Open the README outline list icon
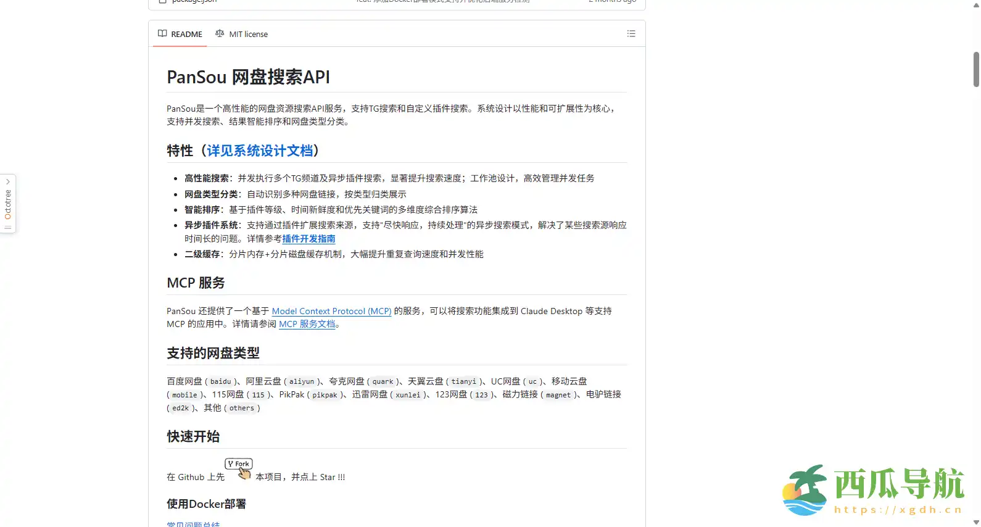The height and width of the screenshot is (527, 981). [631, 34]
